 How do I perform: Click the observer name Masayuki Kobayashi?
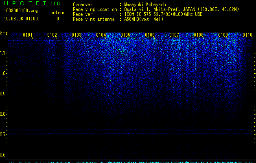pos(146,4)
